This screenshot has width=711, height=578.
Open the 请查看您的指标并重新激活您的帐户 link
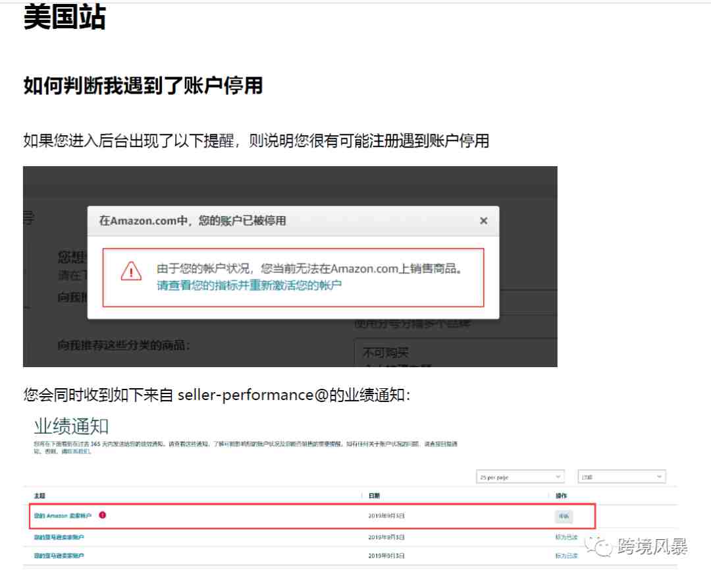[x=250, y=285]
